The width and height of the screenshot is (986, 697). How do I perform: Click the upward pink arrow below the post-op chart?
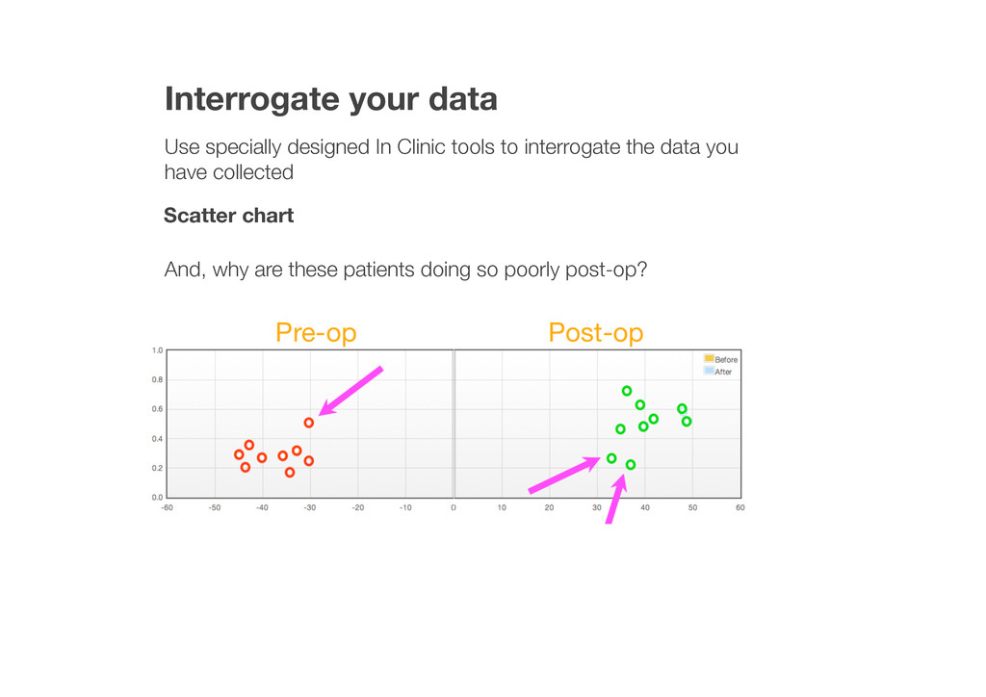click(x=616, y=499)
